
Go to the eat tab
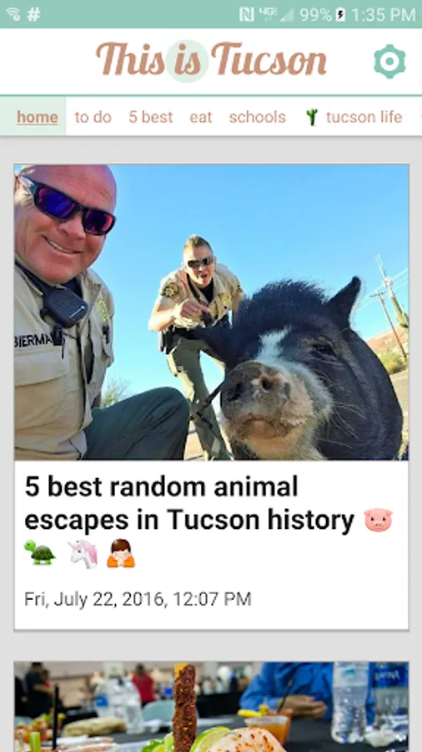tap(200, 117)
